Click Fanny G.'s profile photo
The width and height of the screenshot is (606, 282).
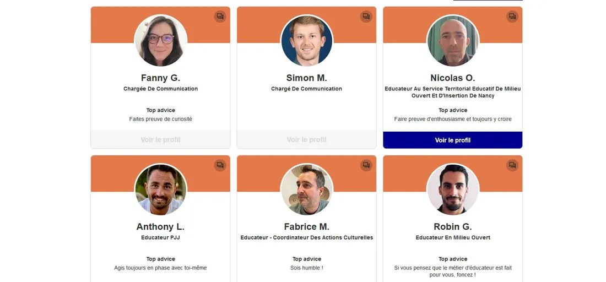[x=161, y=41]
